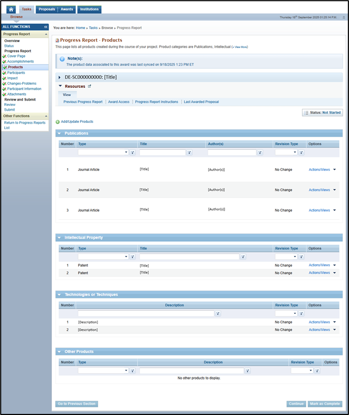Click the filter icon beside Technologies or Techniques Description field
Image resolution: width=349 pixels, height=415 pixels.
click(218, 313)
